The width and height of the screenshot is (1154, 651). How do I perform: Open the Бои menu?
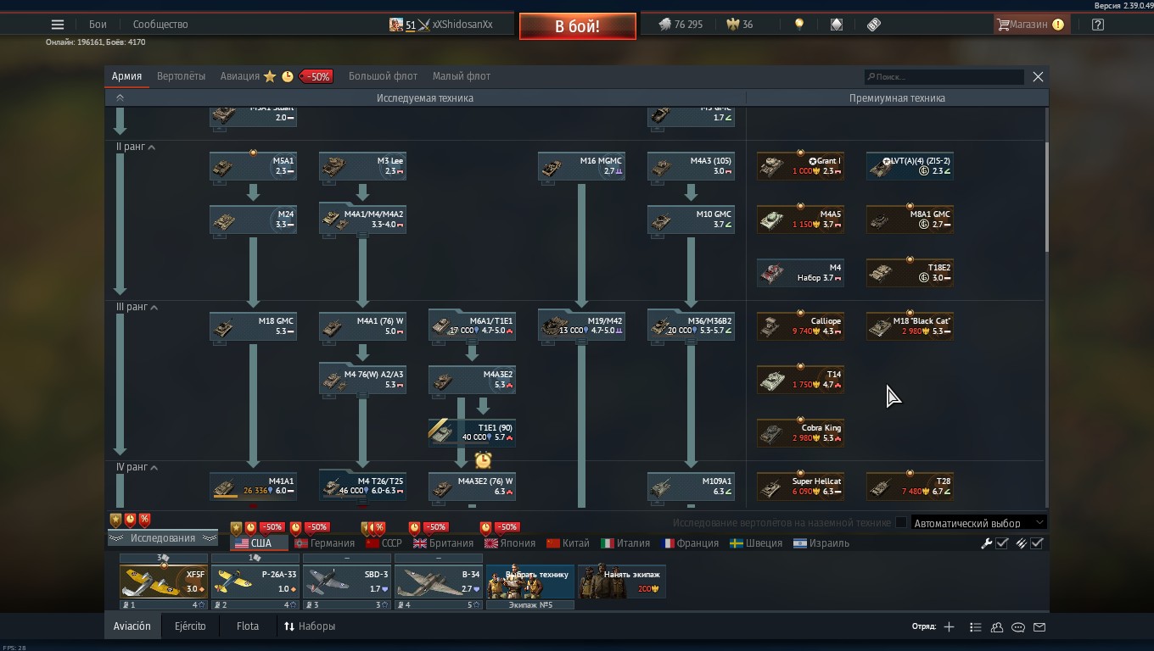[98, 25]
